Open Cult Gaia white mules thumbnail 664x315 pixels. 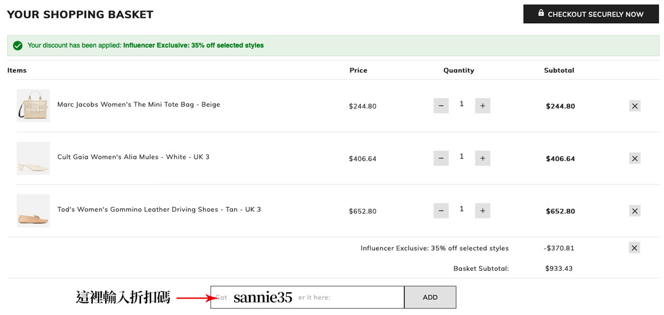[x=33, y=158]
